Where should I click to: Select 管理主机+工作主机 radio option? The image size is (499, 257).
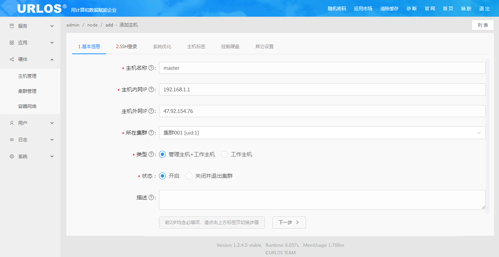tap(162, 154)
